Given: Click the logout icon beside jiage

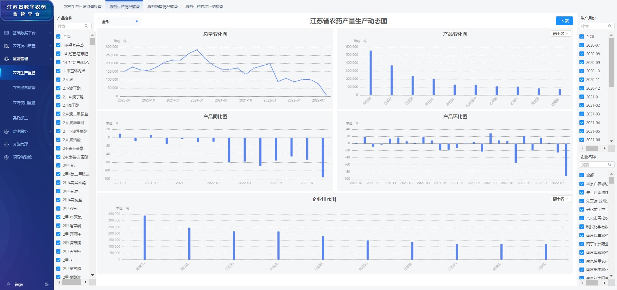Looking at the screenshot, I should [x=47, y=284].
